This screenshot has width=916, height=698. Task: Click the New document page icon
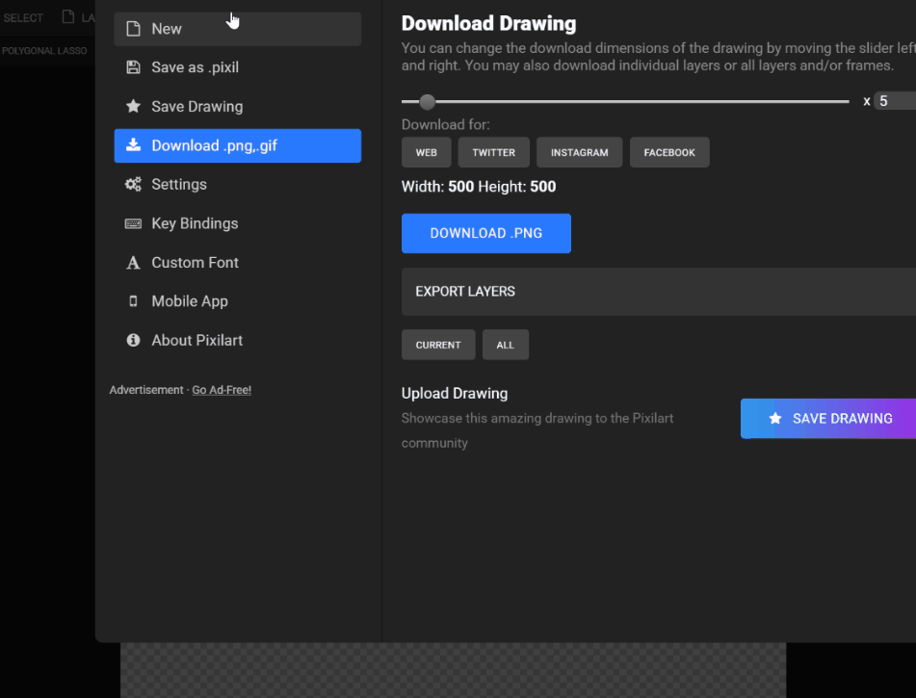coord(133,29)
